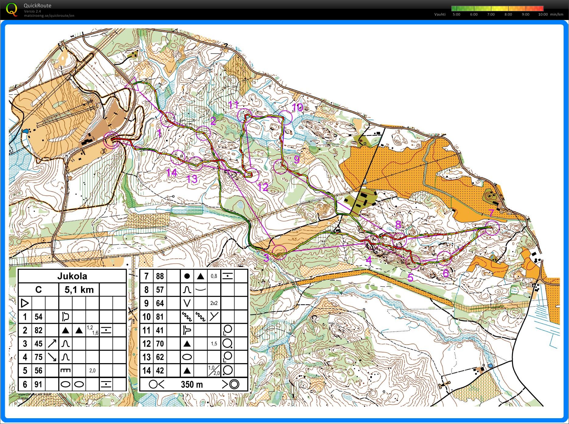The height and width of the screenshot is (424, 569).
Task: Click the north-east arrow symbol in row 3
Action: [x=52, y=344]
